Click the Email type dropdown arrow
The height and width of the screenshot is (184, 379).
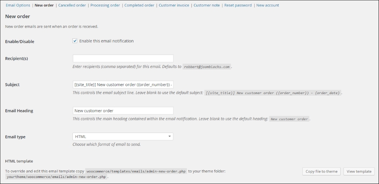[169, 136]
